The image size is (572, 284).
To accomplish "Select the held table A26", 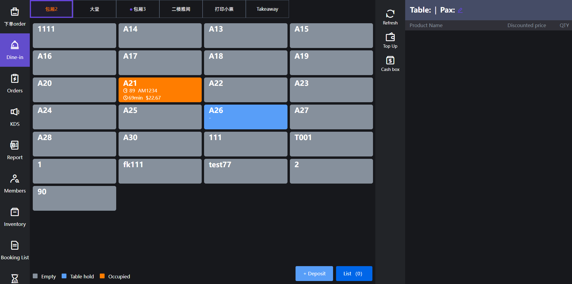I will [x=245, y=117].
